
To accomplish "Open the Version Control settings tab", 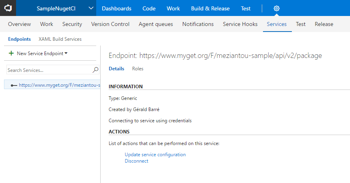I will pyautogui.click(x=110, y=24).
